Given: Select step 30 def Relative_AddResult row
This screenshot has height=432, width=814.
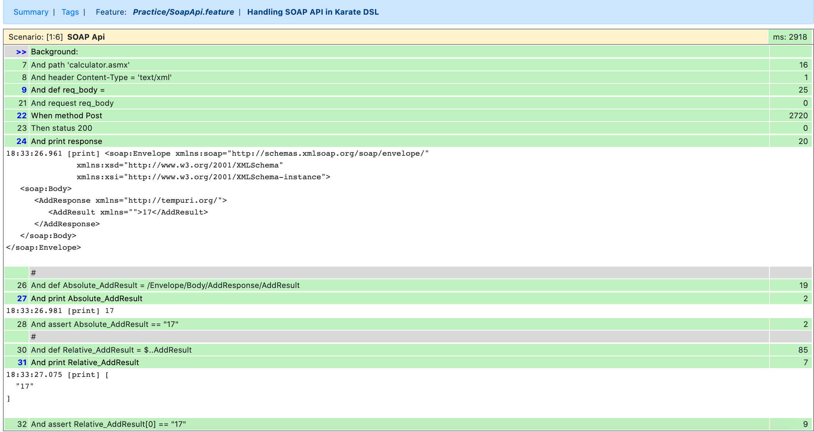Looking at the screenshot, I should tap(111, 350).
